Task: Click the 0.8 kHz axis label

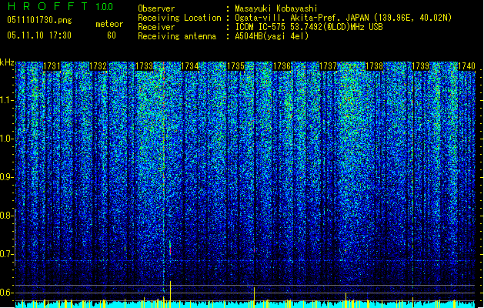Action: (x=7, y=216)
